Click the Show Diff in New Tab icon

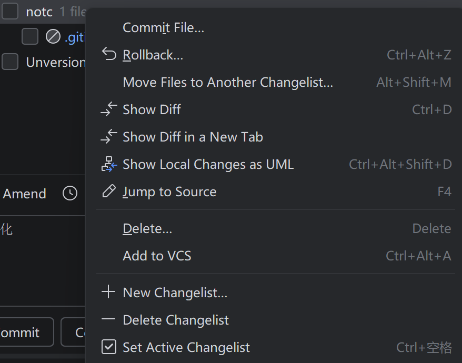coord(108,137)
